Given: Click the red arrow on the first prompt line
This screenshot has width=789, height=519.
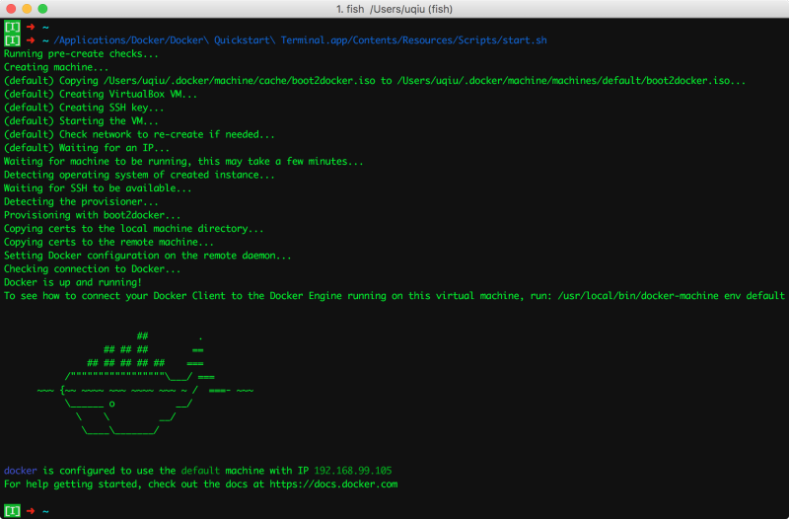Looking at the screenshot, I should tap(31, 27).
